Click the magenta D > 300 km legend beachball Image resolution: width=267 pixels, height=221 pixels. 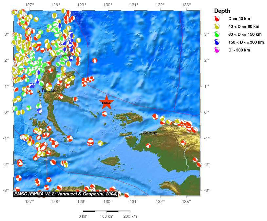(217, 50)
